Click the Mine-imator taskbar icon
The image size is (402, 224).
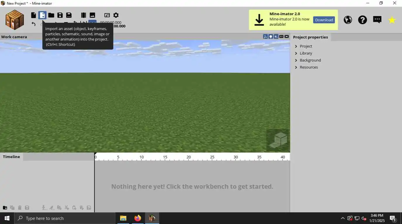pyautogui.click(x=152, y=218)
